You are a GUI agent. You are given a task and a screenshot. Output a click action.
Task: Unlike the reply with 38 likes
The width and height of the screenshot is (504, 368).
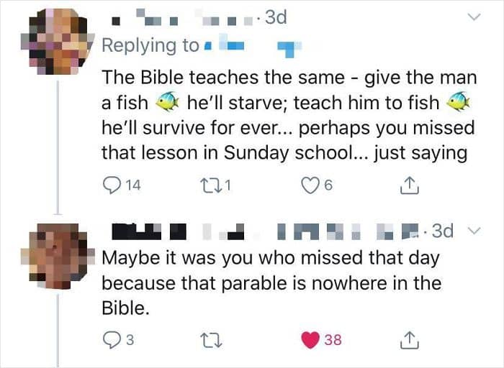[x=310, y=340]
